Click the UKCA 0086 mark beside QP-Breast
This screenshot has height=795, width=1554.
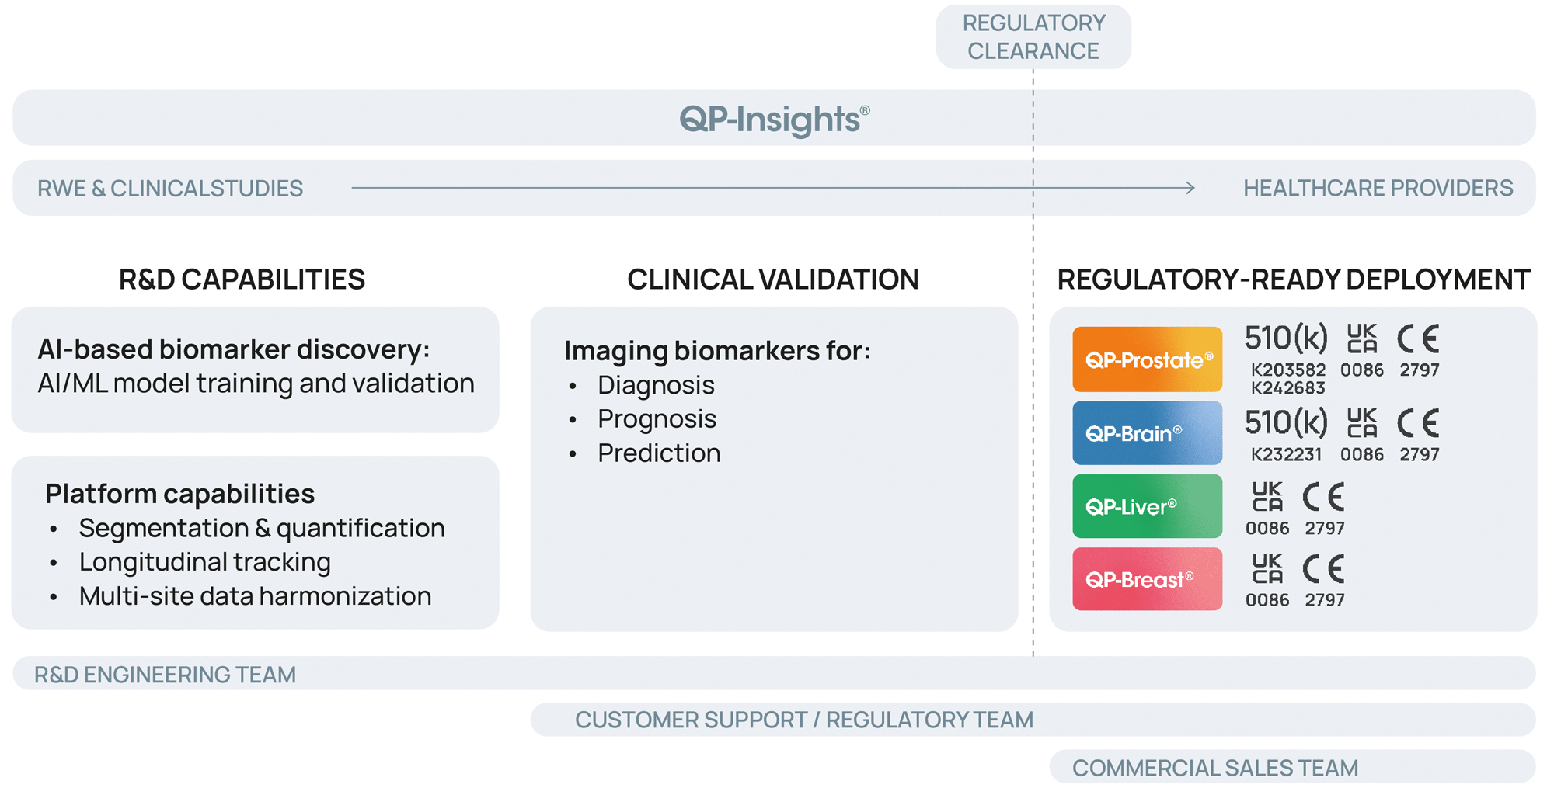pyautogui.click(x=1267, y=580)
